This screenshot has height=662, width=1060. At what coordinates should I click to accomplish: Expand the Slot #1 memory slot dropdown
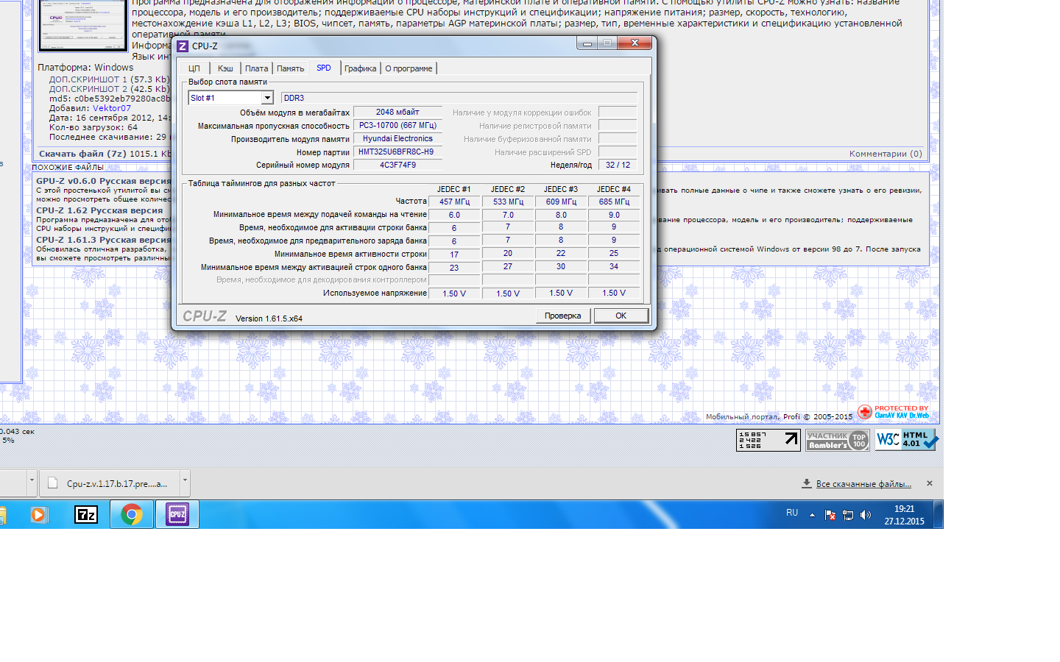(x=267, y=98)
